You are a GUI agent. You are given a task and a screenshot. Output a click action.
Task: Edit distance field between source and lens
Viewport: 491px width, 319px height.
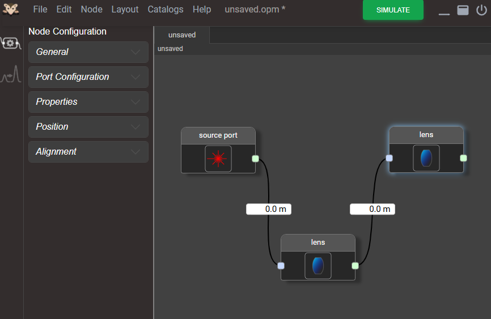[x=269, y=209]
